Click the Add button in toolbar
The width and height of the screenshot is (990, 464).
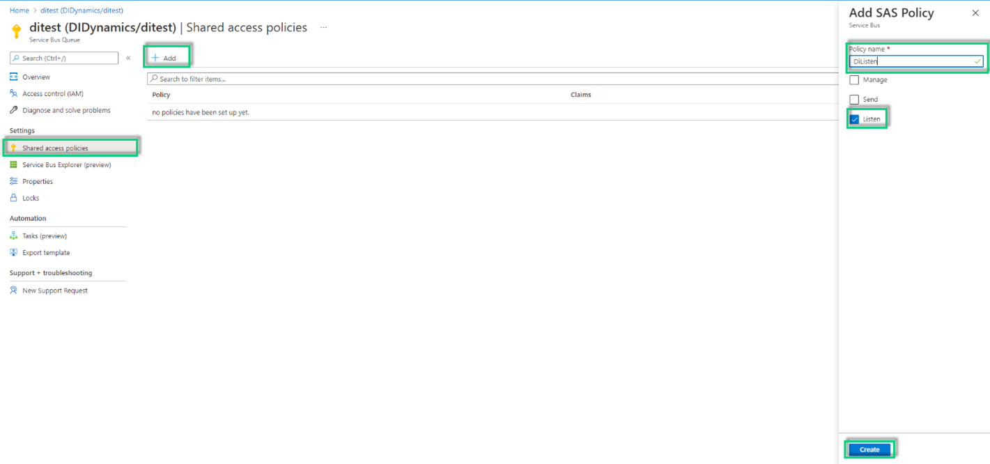164,58
